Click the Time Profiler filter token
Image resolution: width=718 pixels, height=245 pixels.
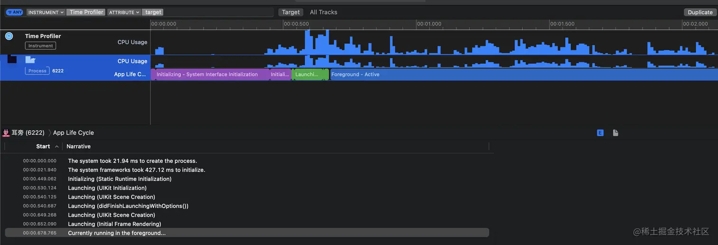click(86, 12)
